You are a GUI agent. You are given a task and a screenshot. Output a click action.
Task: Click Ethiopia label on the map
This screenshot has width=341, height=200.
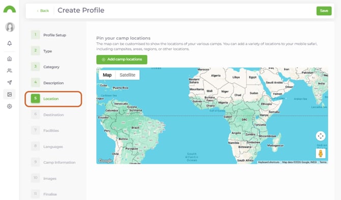click(x=266, y=104)
